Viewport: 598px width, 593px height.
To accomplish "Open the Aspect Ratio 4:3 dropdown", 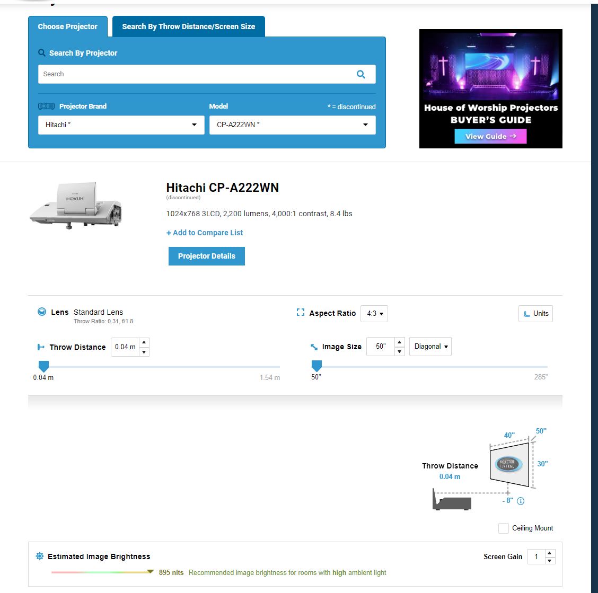I will coord(374,314).
